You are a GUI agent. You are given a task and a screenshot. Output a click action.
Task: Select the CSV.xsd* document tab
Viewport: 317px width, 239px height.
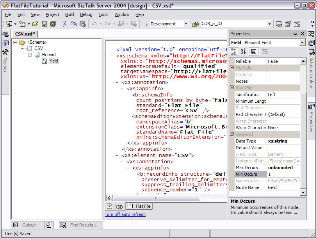(25, 34)
